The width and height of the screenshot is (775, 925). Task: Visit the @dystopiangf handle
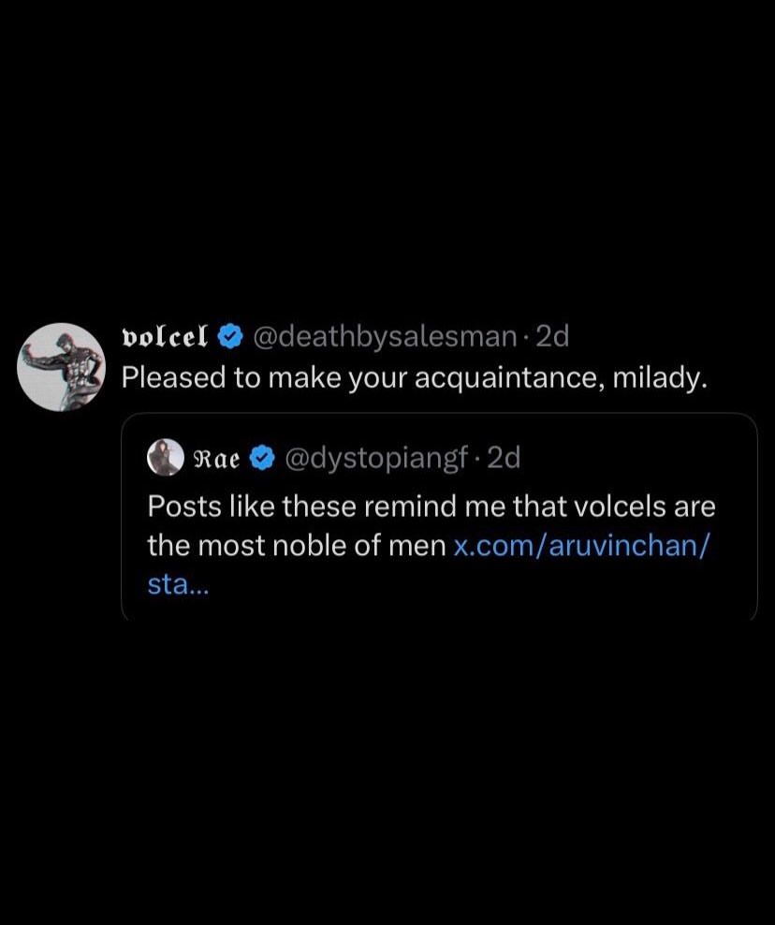tap(377, 458)
